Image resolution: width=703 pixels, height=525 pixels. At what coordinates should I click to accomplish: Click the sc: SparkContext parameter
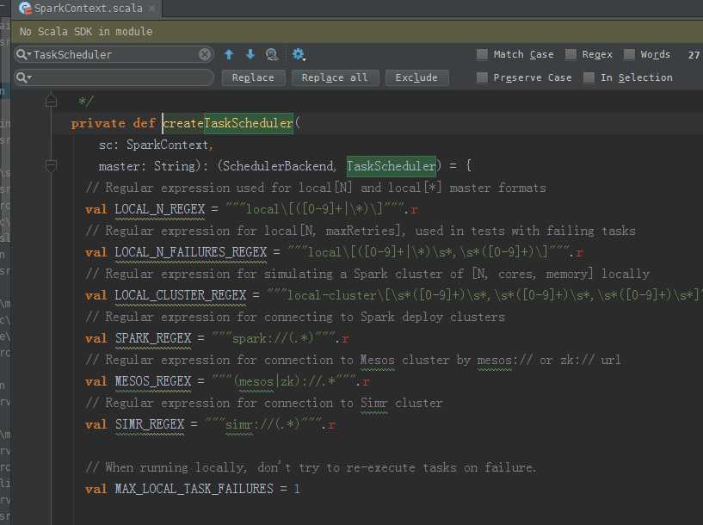point(153,145)
